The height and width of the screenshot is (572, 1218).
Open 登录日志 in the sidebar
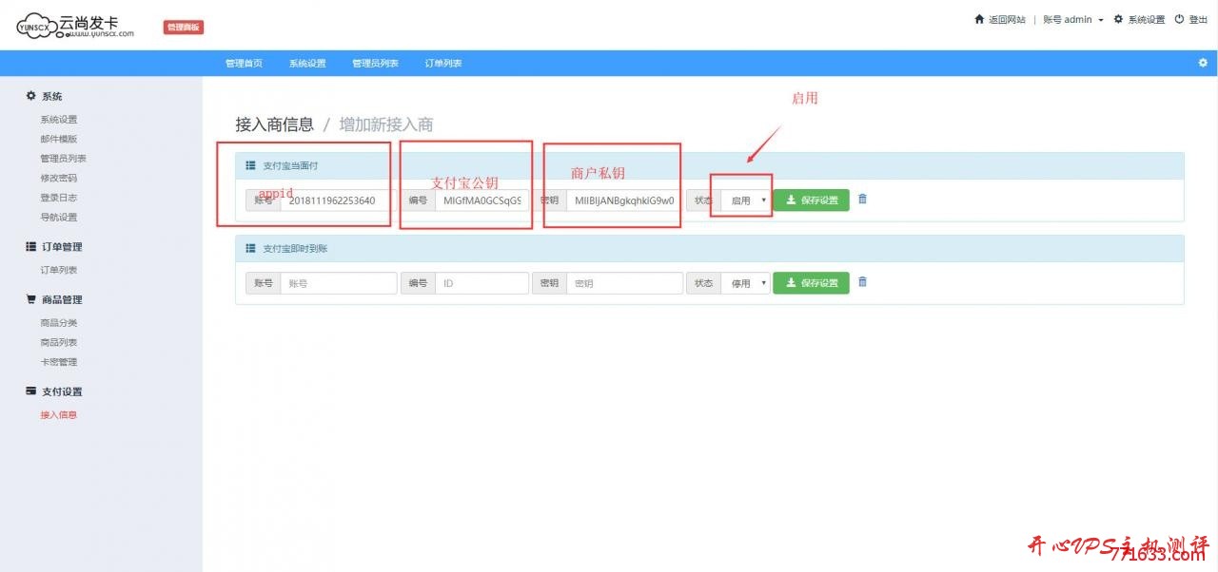pos(59,198)
